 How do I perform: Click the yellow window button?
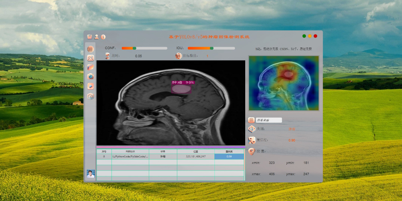click(x=310, y=36)
